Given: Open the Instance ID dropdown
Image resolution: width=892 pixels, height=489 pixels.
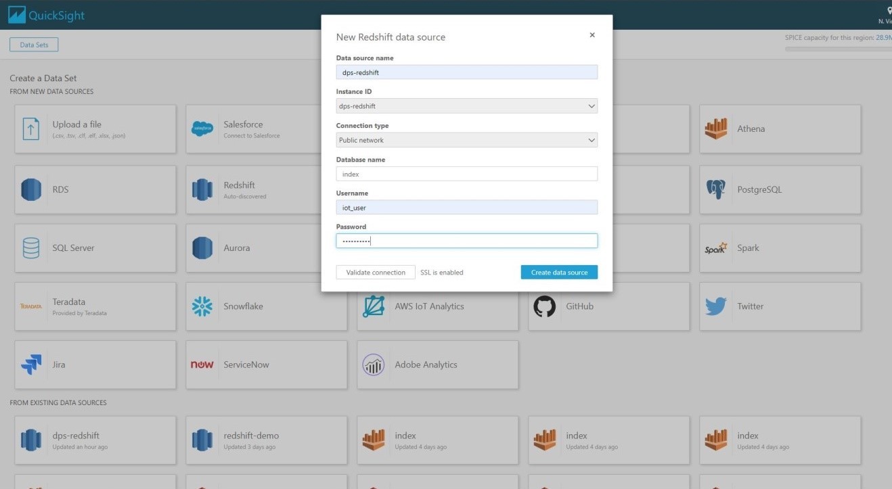Looking at the screenshot, I should click(467, 106).
